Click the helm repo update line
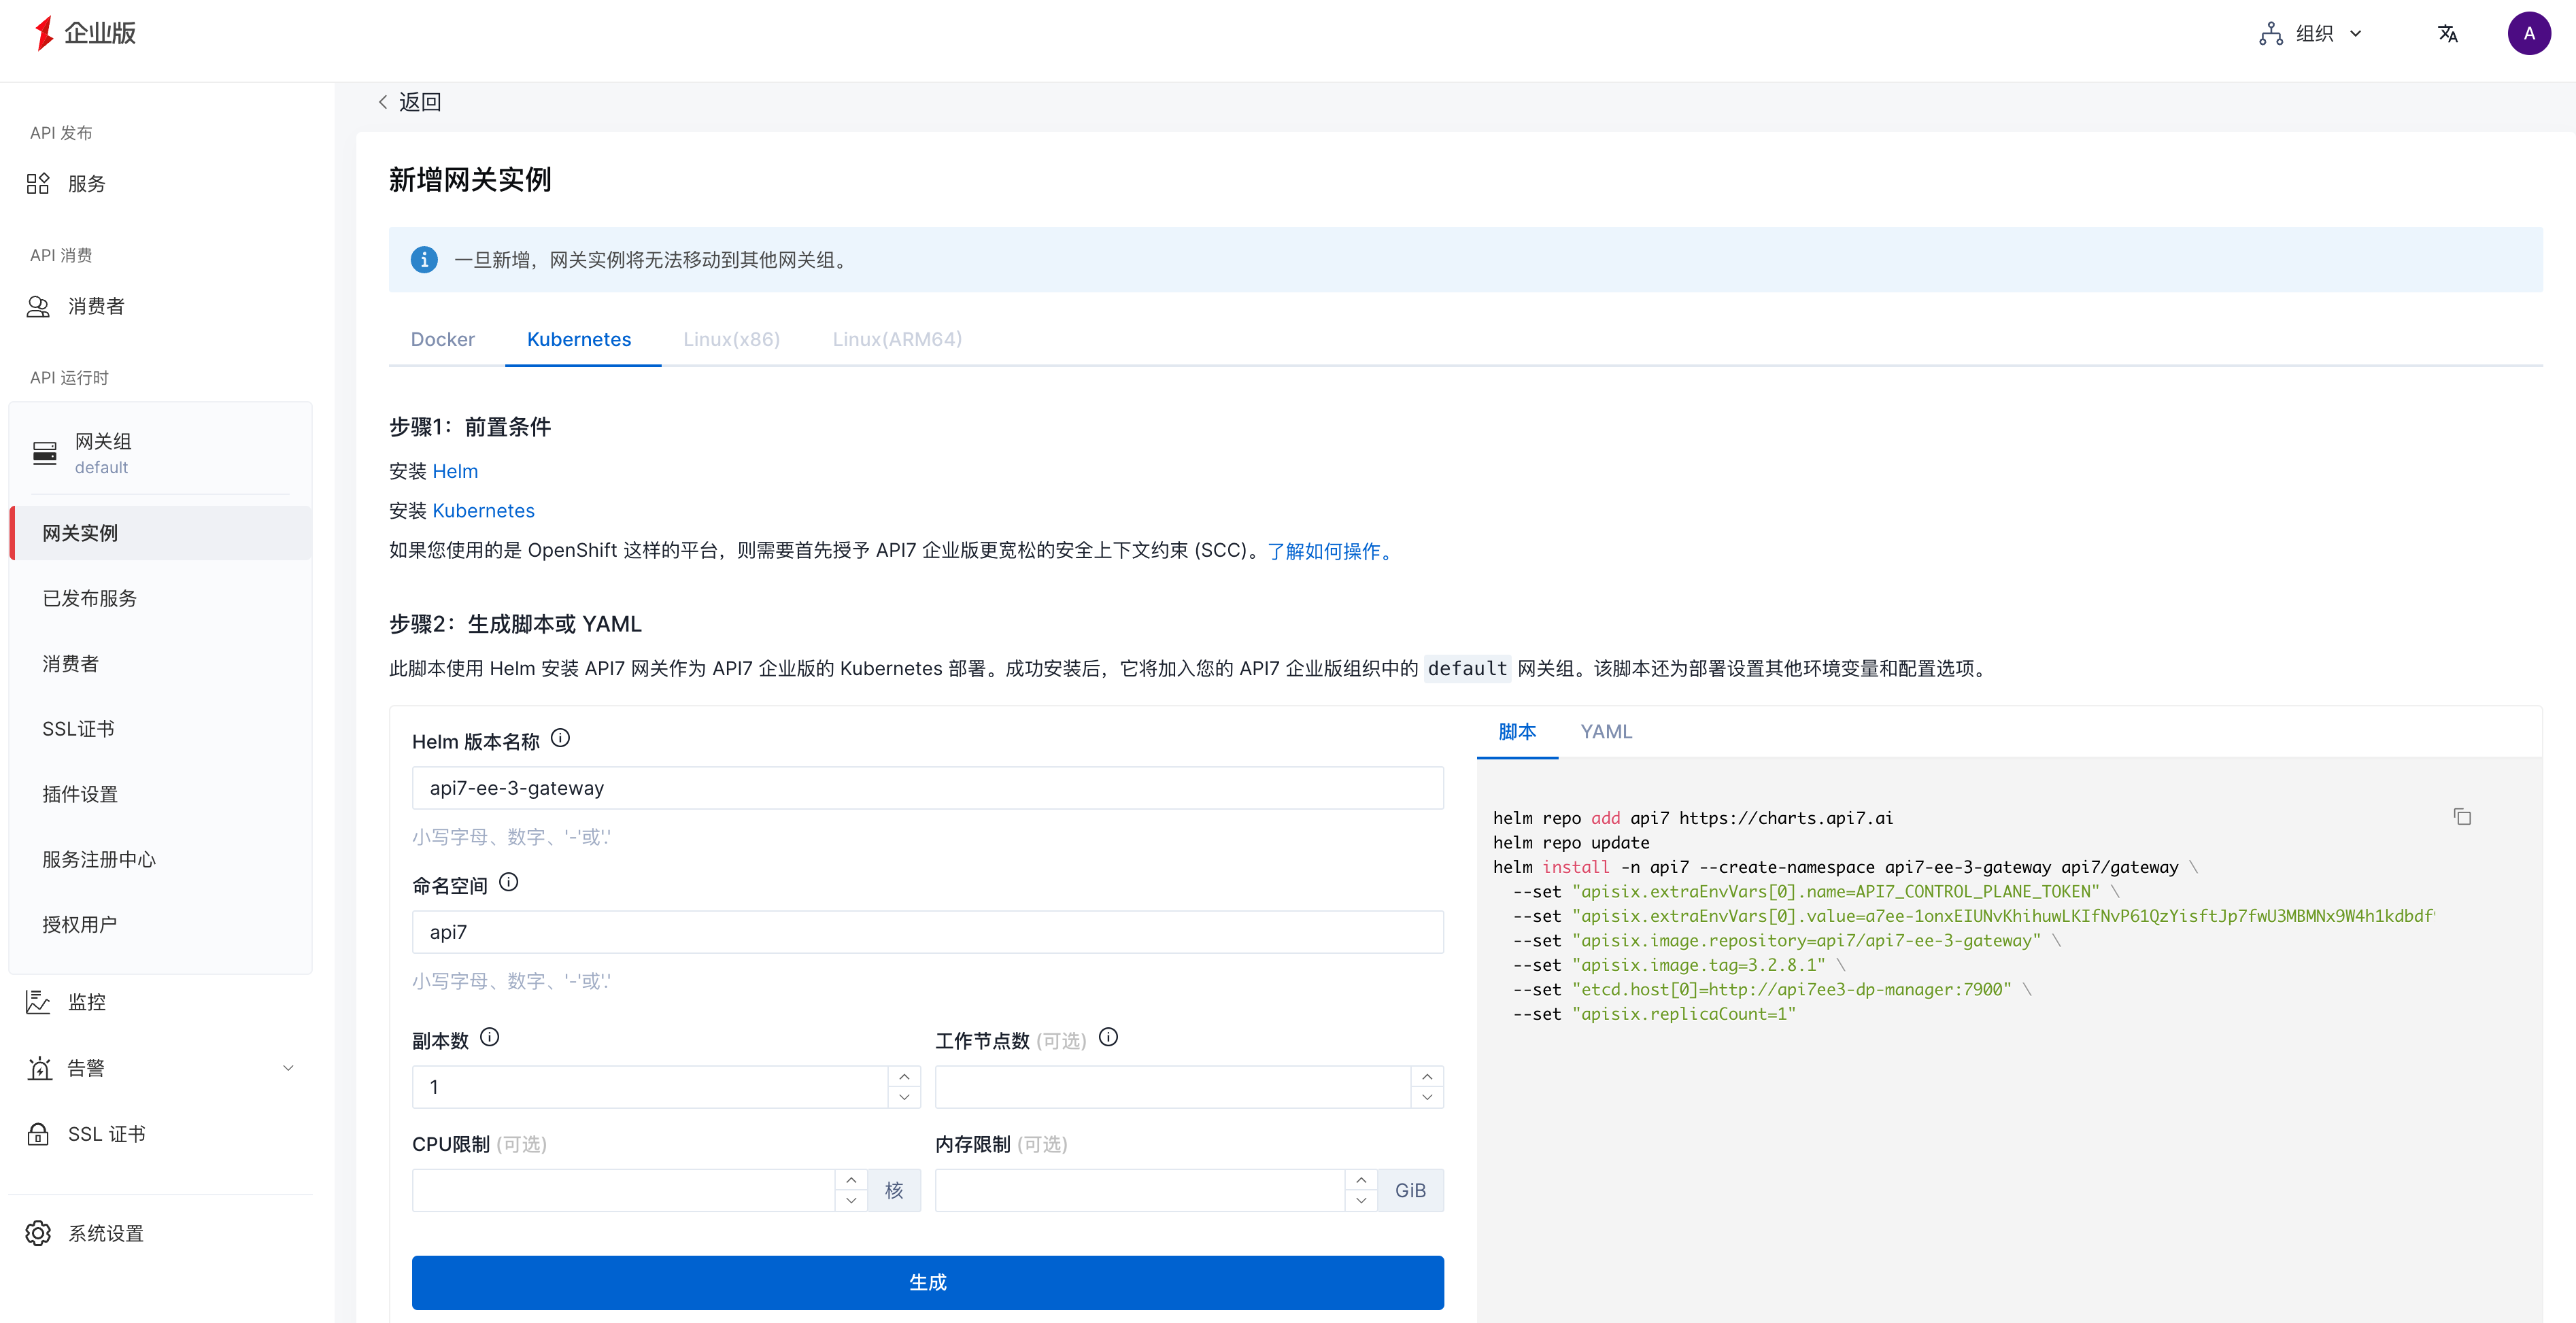 (x=1571, y=843)
